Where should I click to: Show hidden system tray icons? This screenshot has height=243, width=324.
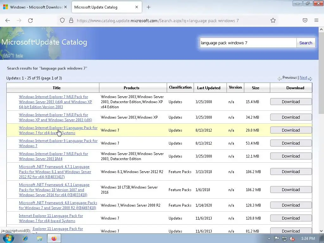point(269,239)
